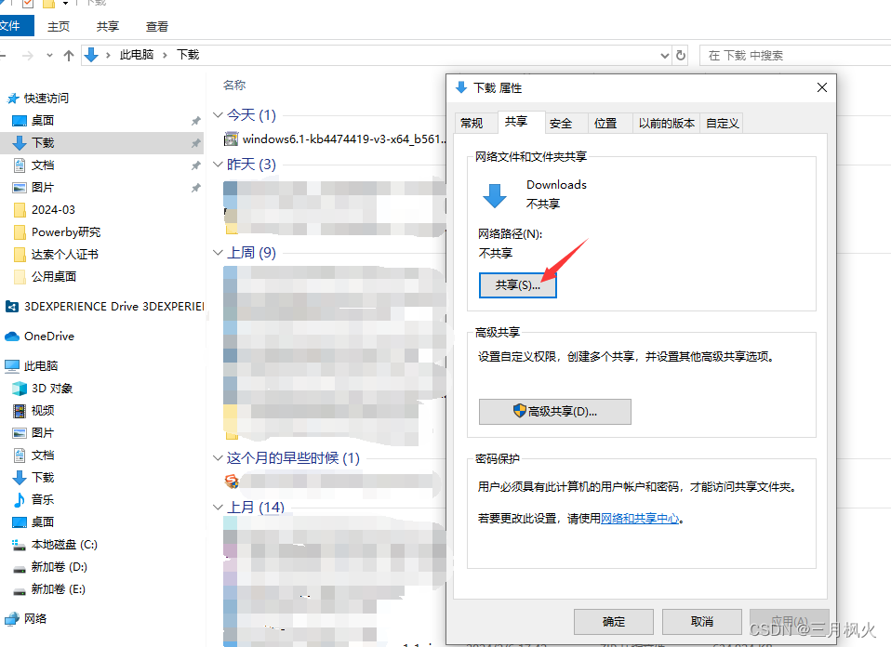Click inside the search box
891x647 pixels.
tap(781, 55)
